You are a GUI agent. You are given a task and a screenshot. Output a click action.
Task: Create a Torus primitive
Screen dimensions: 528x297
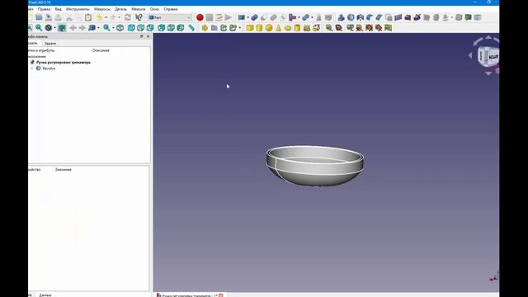(288, 28)
